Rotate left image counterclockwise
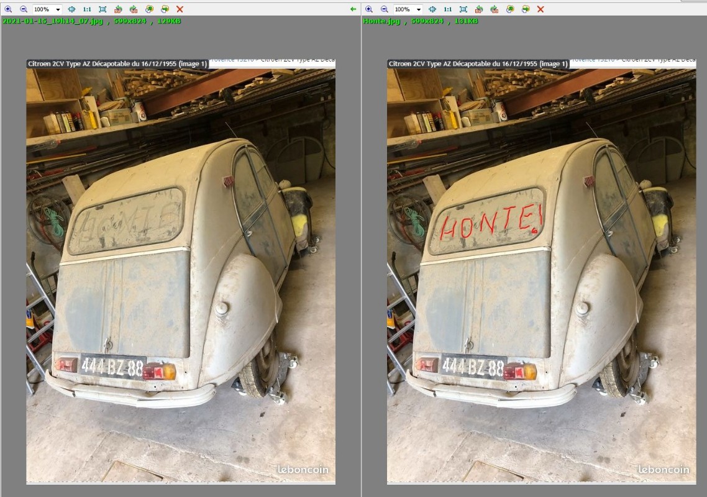The height and width of the screenshot is (497, 707). click(x=118, y=9)
